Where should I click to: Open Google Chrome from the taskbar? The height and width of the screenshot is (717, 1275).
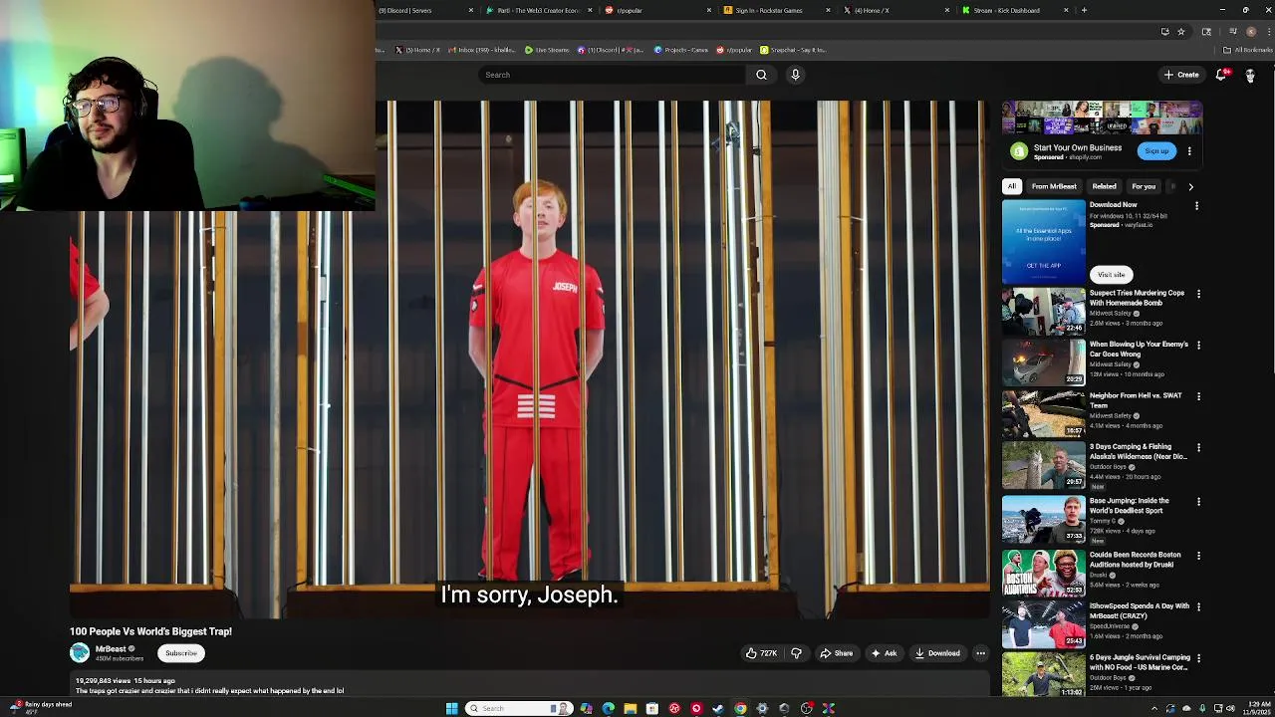coord(740,708)
